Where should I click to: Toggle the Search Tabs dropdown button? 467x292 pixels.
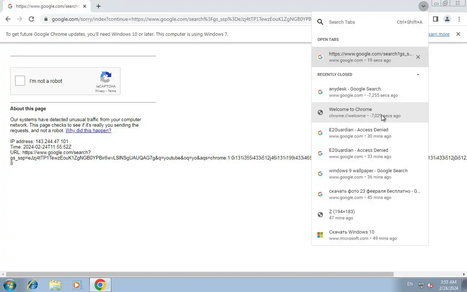tap(423, 6)
